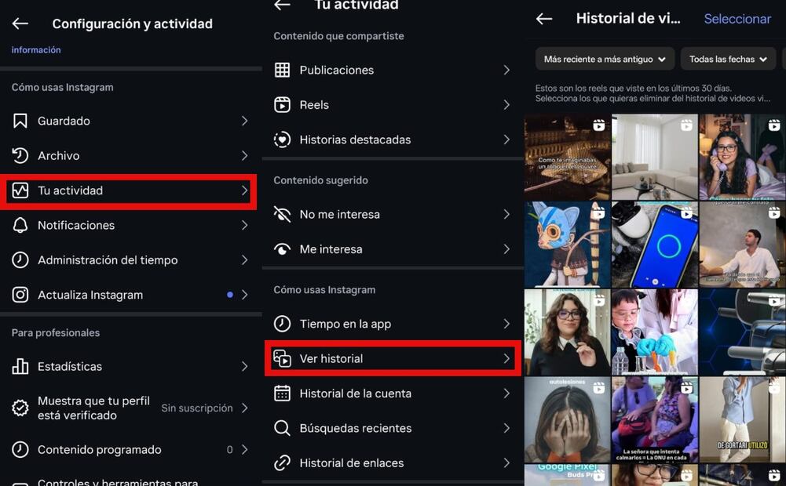Open the Ver historial menu item
Viewport: 786px width, 486px height.
tap(393, 358)
